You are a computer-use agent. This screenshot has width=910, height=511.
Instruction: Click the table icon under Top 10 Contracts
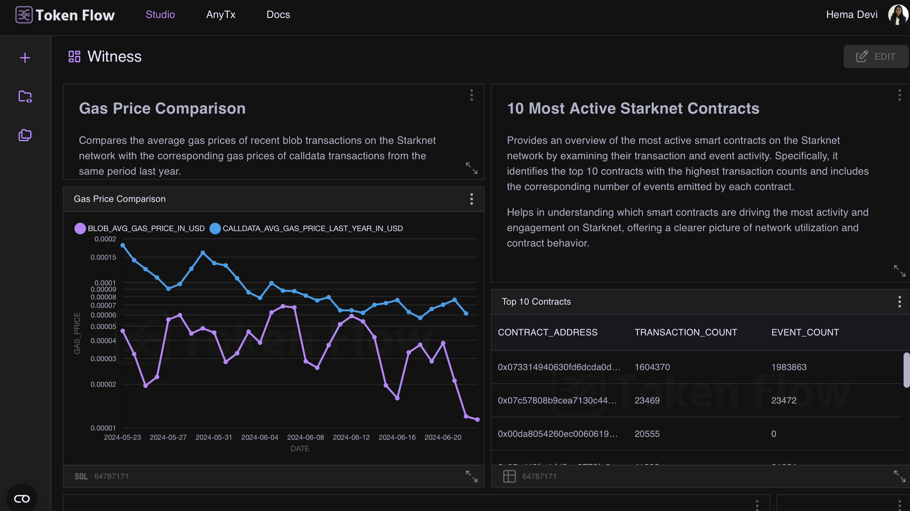coord(509,476)
